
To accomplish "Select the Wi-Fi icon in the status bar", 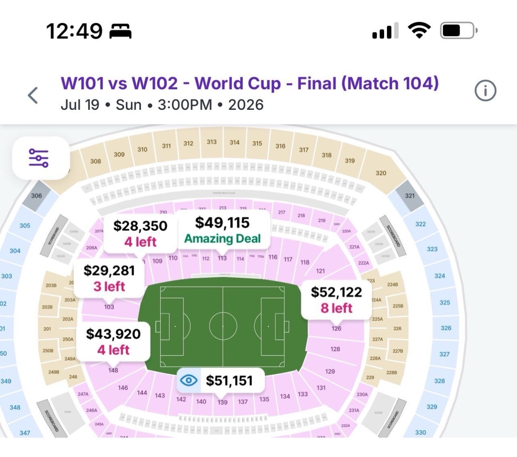I will click(x=420, y=31).
